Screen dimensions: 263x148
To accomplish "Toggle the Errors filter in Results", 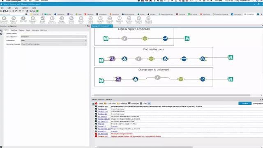I will coord(99,104).
